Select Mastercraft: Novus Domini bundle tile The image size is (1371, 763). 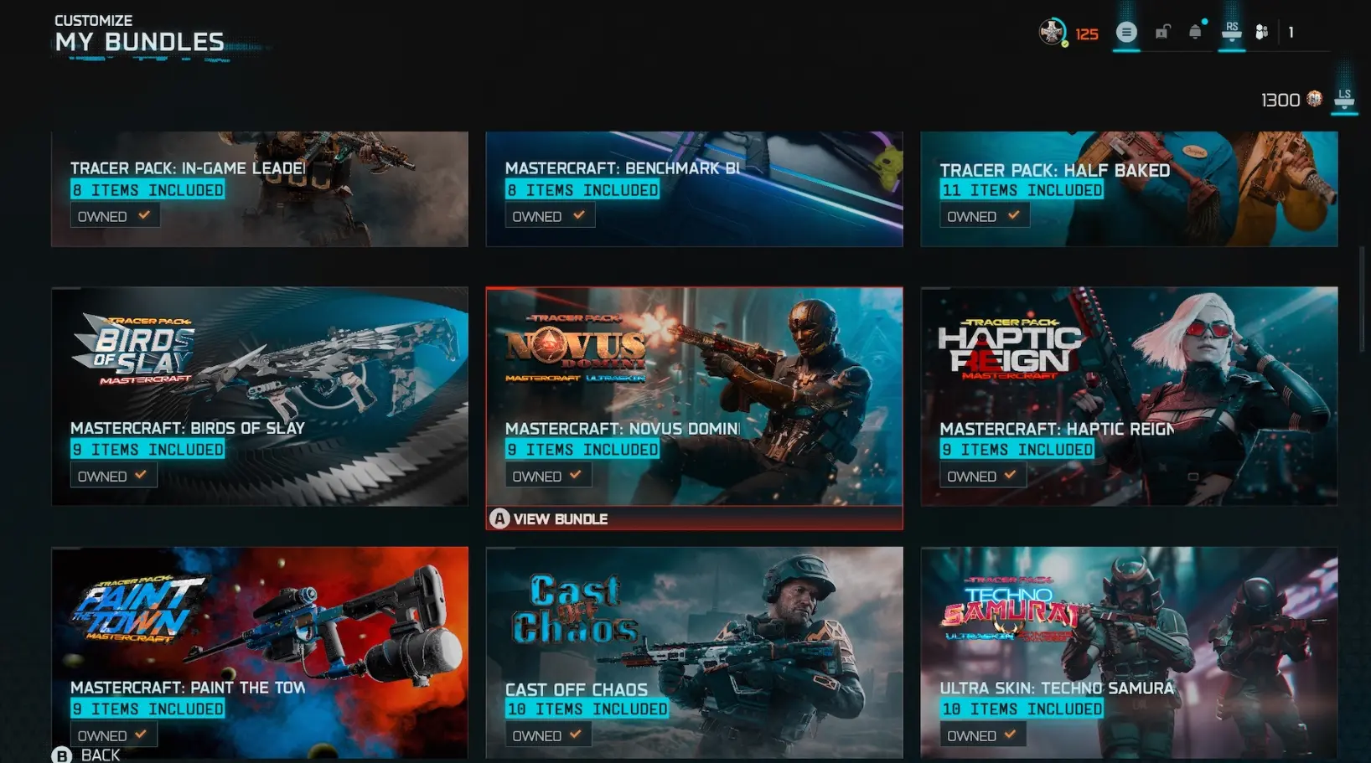pyautogui.click(x=694, y=396)
